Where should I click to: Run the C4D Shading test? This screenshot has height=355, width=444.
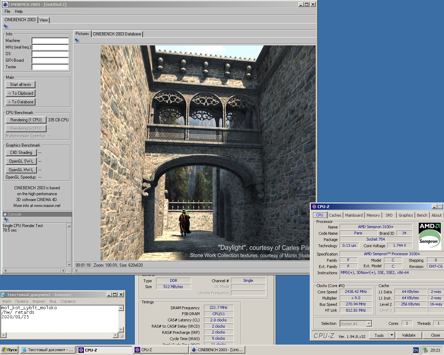pyautogui.click(x=21, y=153)
